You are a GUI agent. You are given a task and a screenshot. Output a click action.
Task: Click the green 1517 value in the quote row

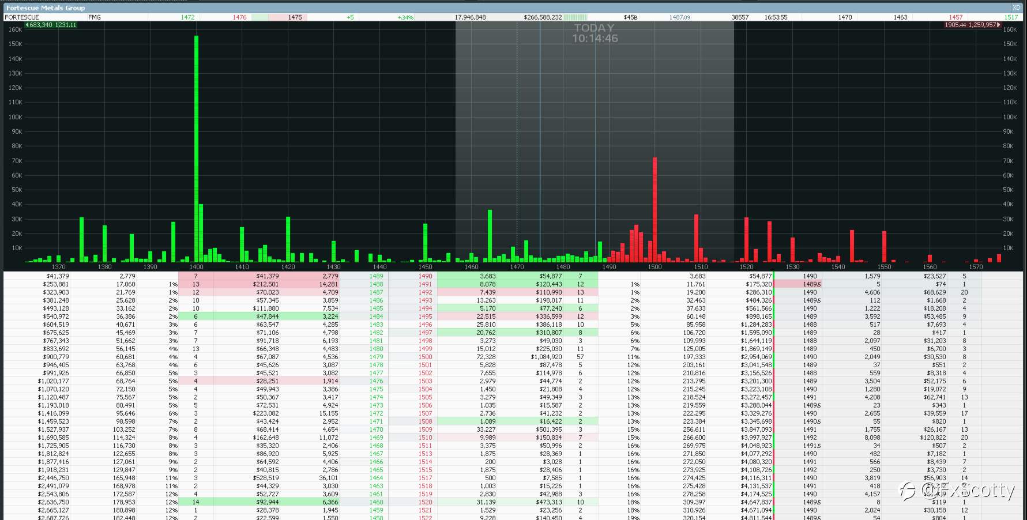point(1011,17)
